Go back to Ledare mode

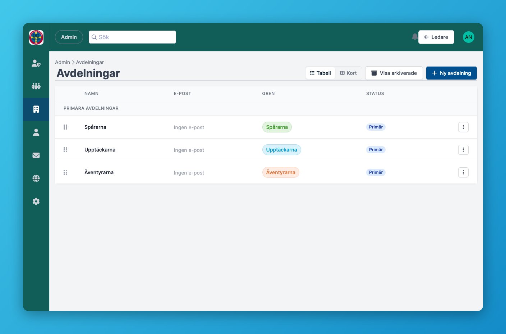coord(436,37)
